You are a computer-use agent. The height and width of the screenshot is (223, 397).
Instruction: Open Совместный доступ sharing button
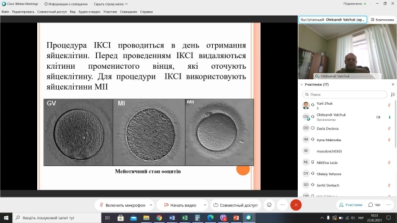pos(236,205)
